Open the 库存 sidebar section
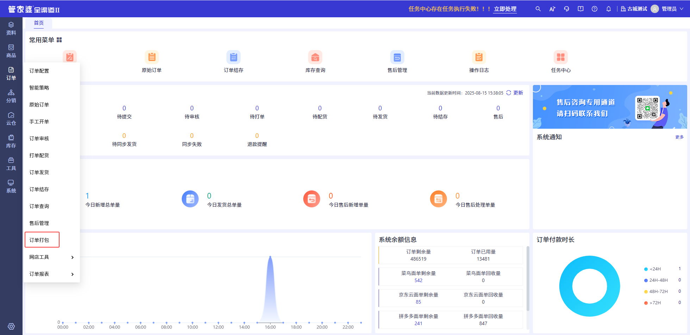 pyautogui.click(x=11, y=141)
